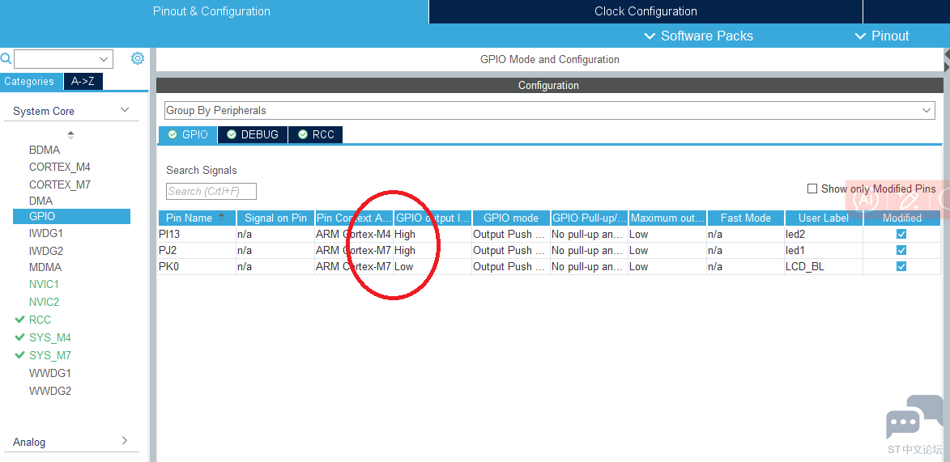Click the led1 user label cell
The image size is (950, 462).
824,250
